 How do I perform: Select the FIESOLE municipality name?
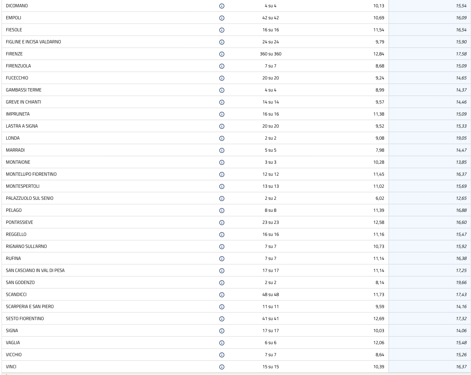tap(14, 30)
